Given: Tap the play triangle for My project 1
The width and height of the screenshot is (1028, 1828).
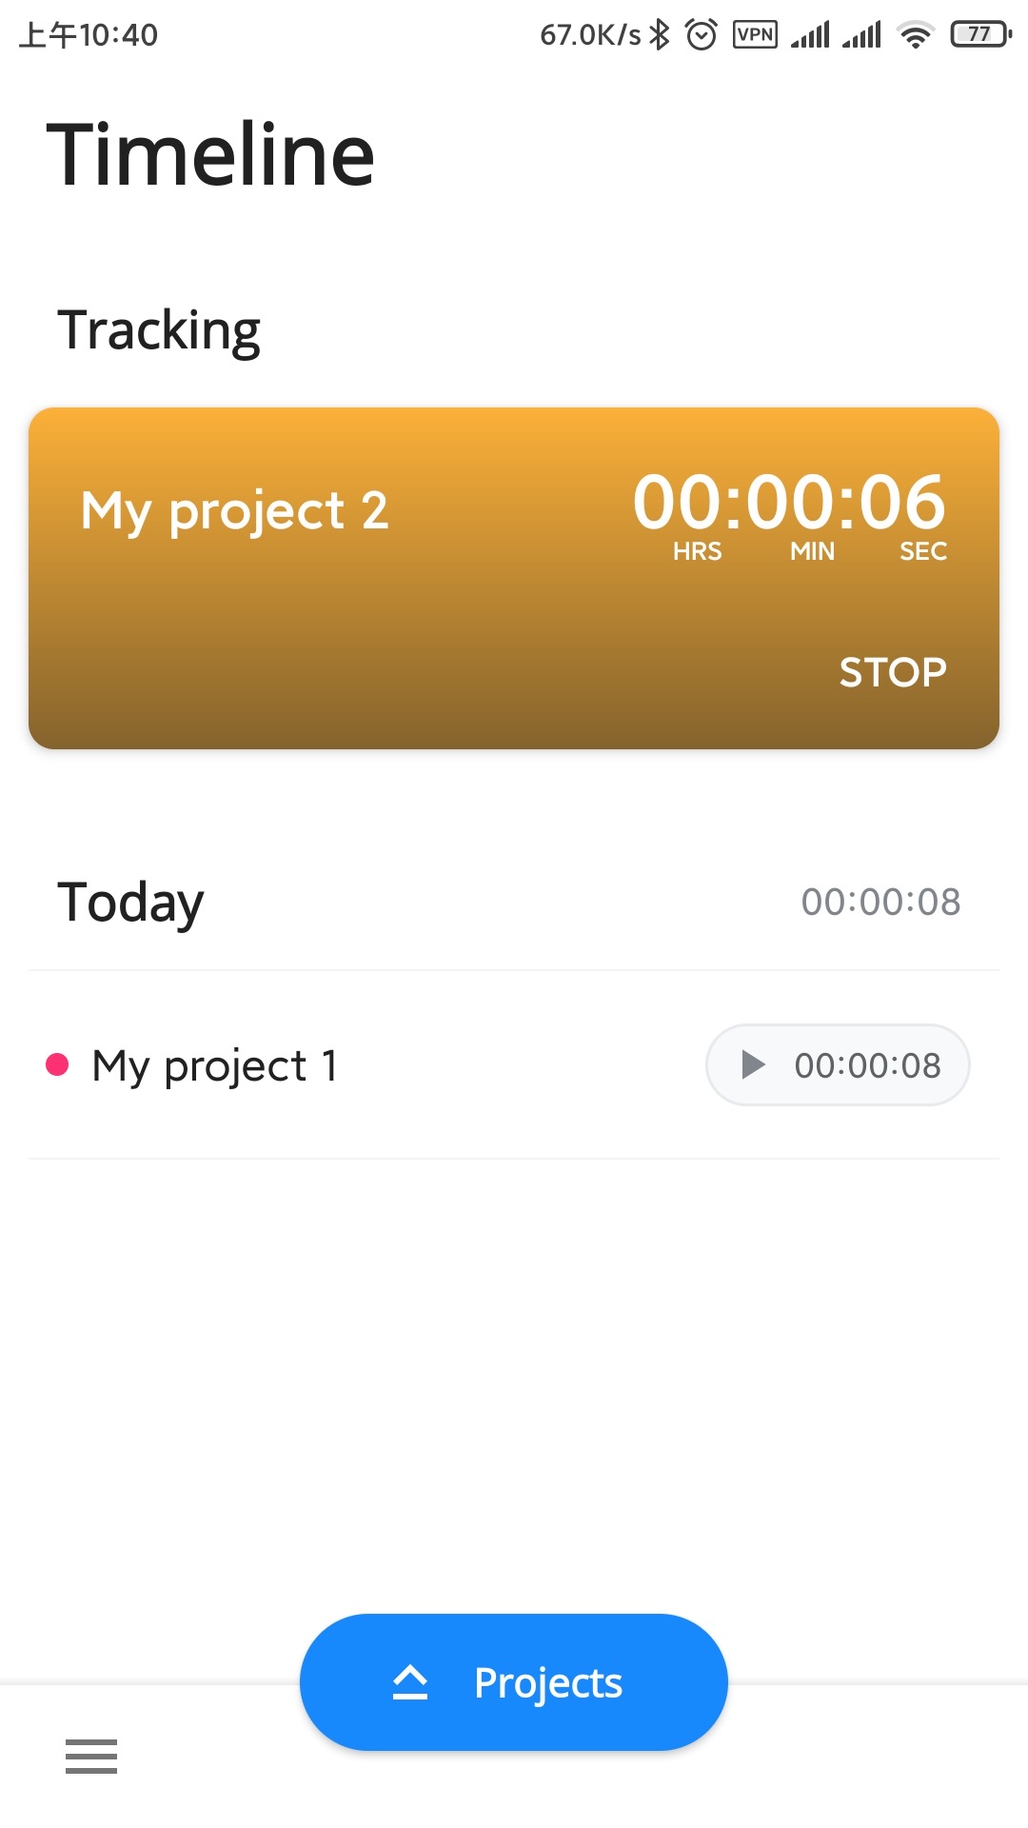Looking at the screenshot, I should tap(753, 1064).
